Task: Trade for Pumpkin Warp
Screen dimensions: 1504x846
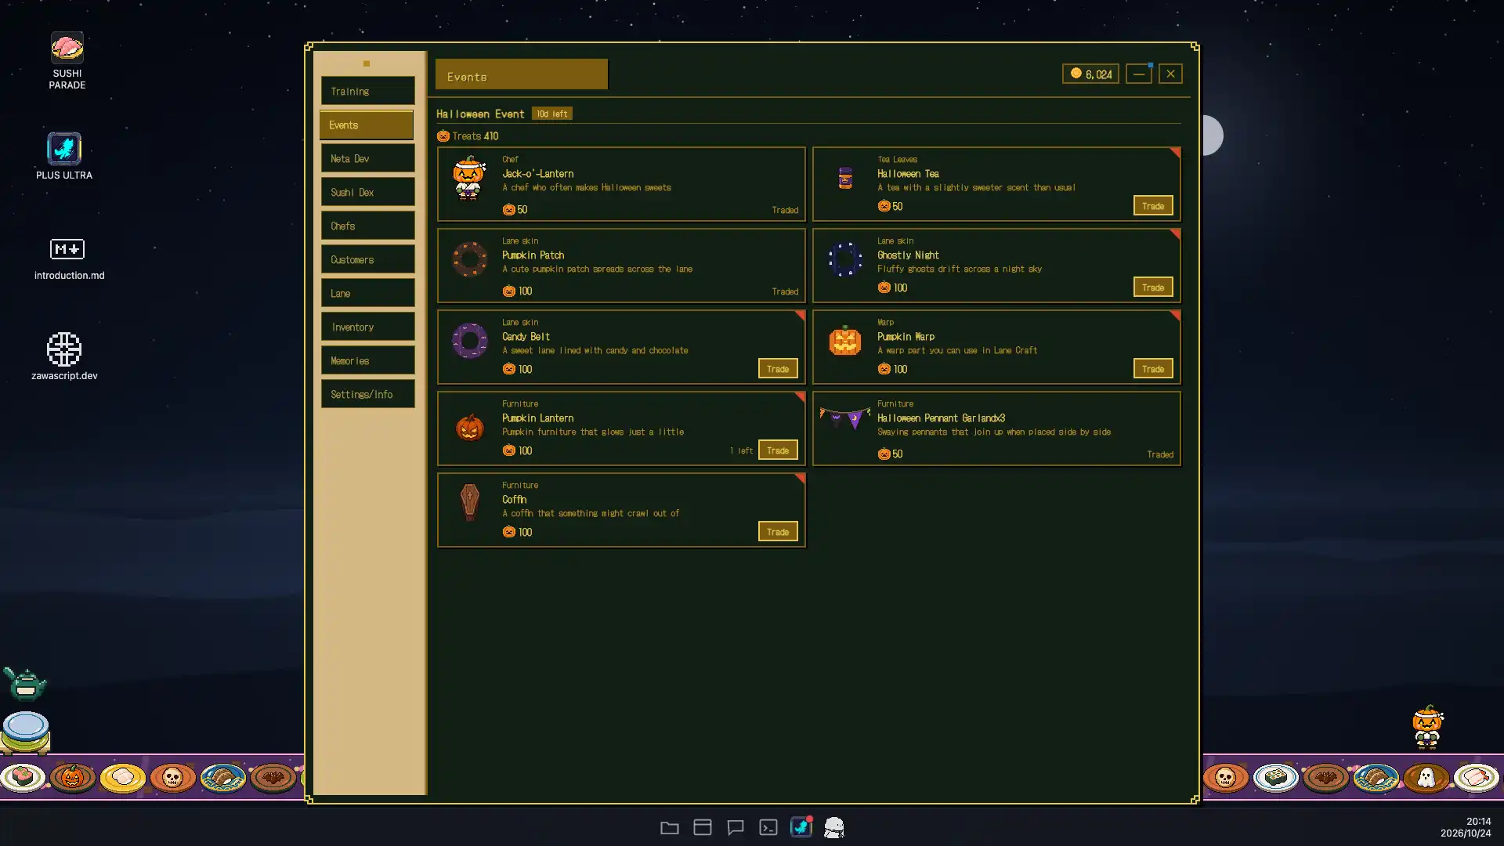Action: coord(1152,368)
